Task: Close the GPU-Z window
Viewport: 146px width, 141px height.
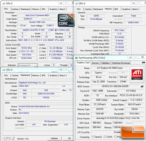Action: tap(142, 57)
